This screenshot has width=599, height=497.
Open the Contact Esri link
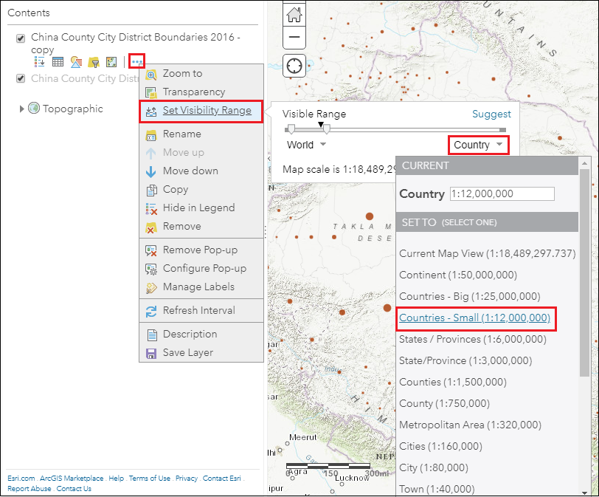point(221,479)
